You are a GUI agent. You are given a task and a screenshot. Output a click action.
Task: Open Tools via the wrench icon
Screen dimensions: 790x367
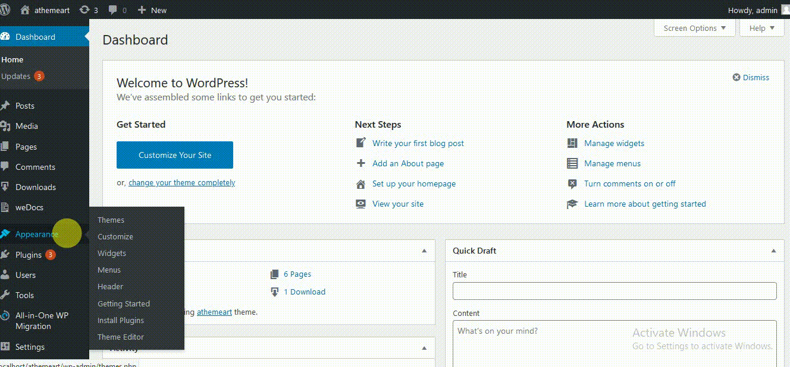(5, 295)
